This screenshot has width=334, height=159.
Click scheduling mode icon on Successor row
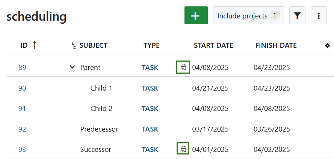click(x=183, y=148)
